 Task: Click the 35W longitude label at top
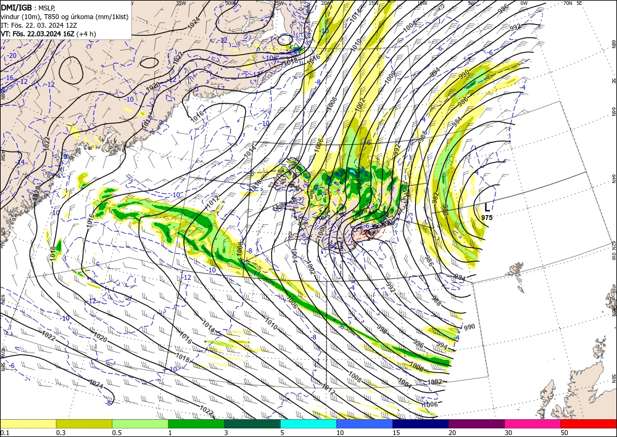tap(181, 2)
